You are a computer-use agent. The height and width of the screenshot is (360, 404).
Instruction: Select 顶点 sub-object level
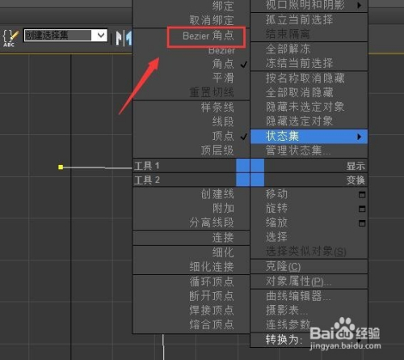click(x=223, y=136)
